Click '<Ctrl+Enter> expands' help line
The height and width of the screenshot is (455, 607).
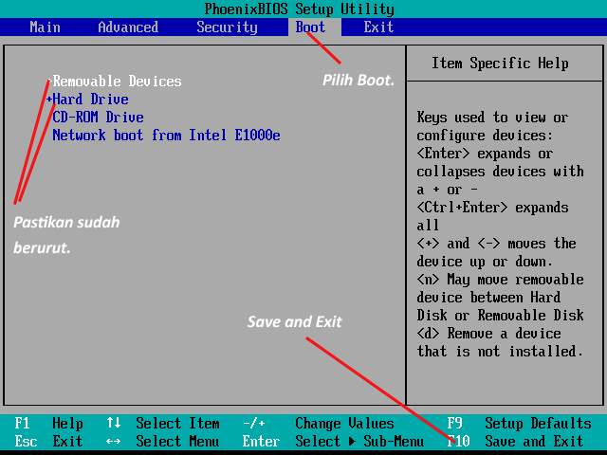492,208
